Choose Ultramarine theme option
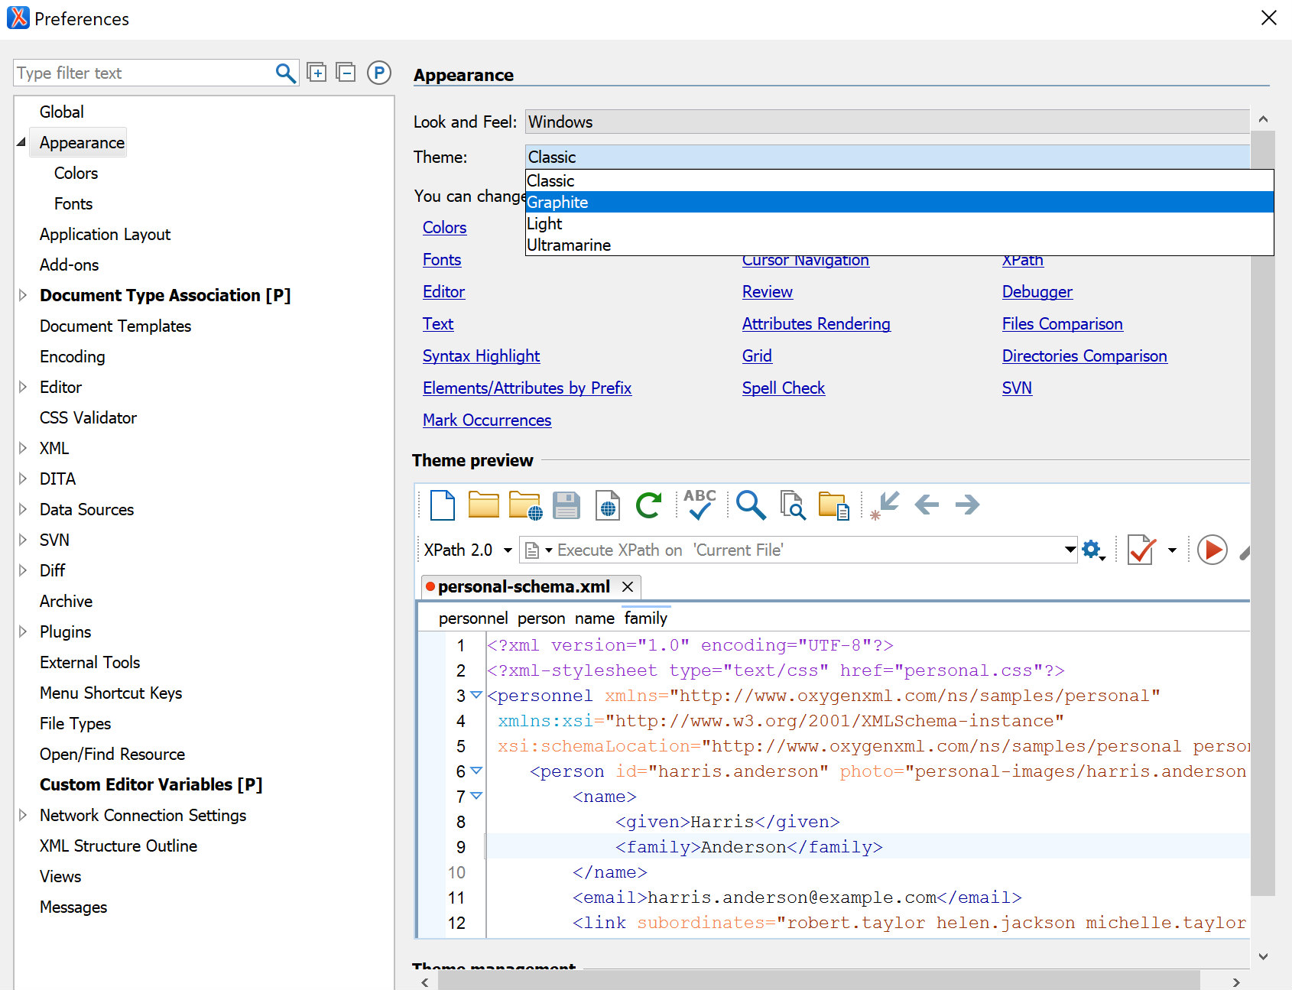 899,245
